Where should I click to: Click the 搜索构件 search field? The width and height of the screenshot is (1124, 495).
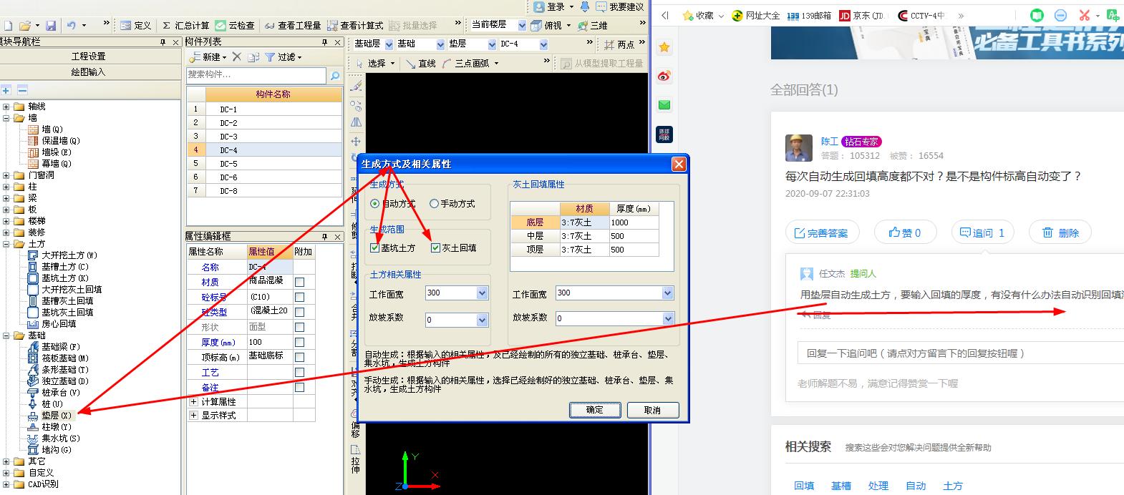click(x=256, y=75)
